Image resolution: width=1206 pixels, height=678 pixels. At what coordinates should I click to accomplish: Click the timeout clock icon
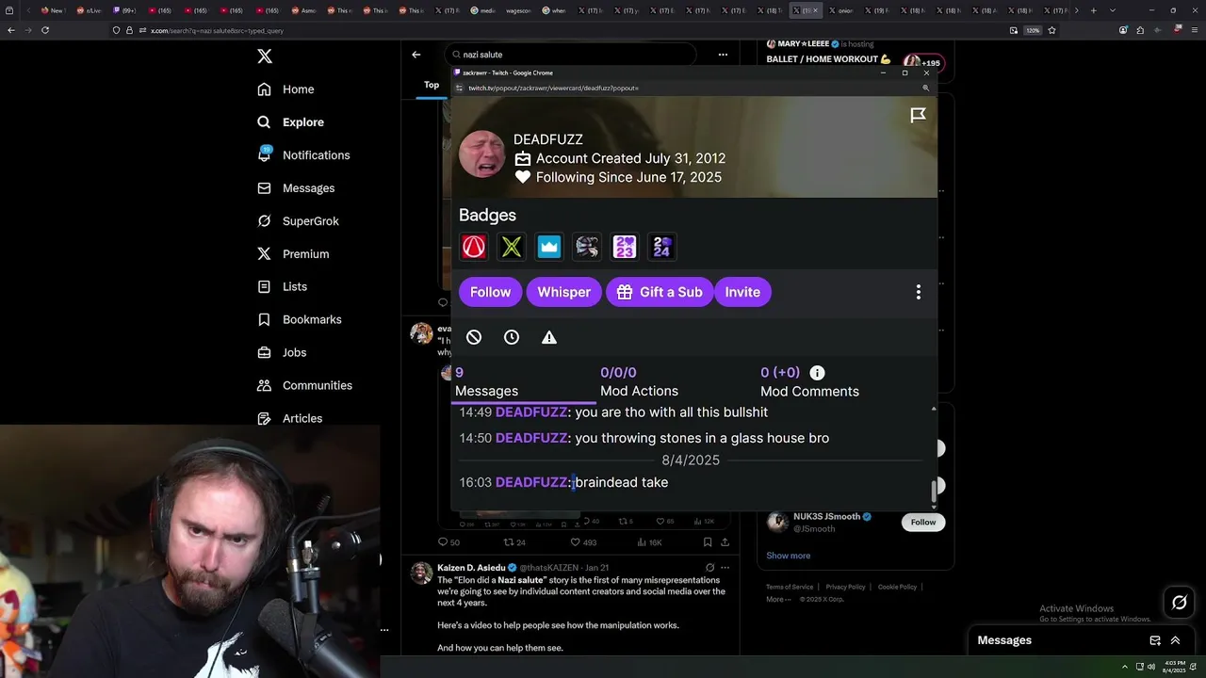pos(512,337)
